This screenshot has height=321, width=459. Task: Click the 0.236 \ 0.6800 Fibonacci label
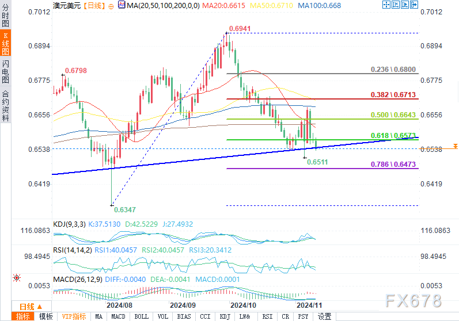(393, 69)
